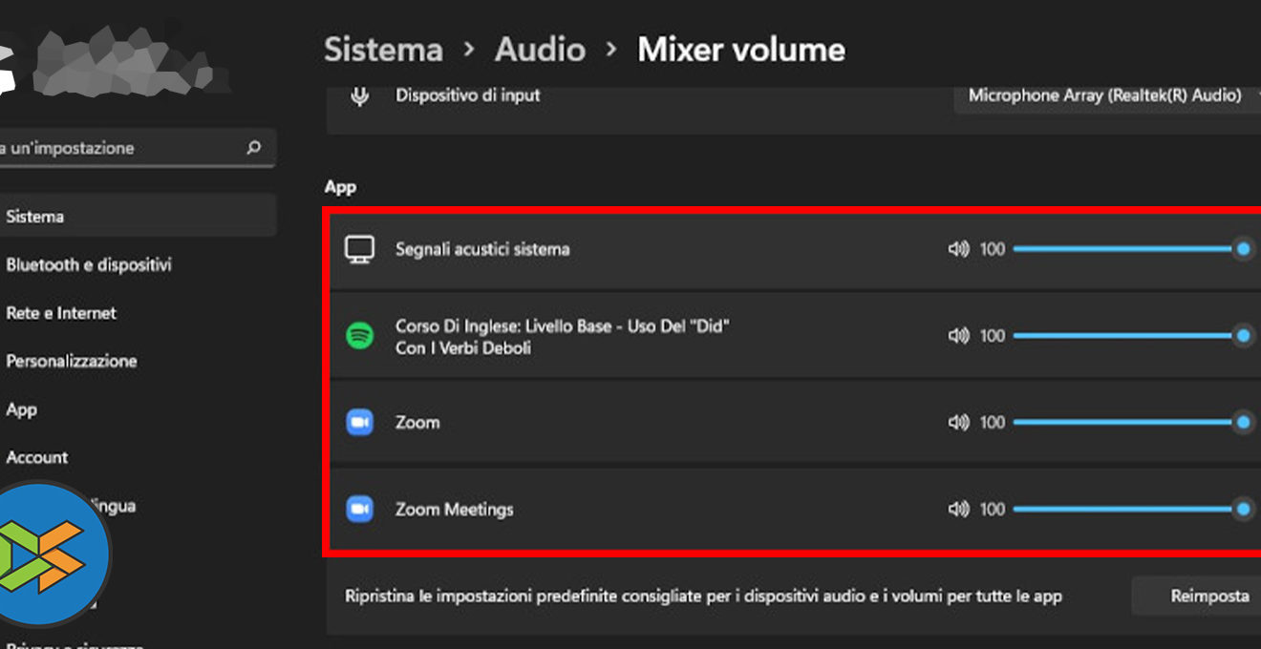Image resolution: width=1261 pixels, height=649 pixels.
Task: Click the Zoom Meetings volume slider handle
Action: [1243, 510]
